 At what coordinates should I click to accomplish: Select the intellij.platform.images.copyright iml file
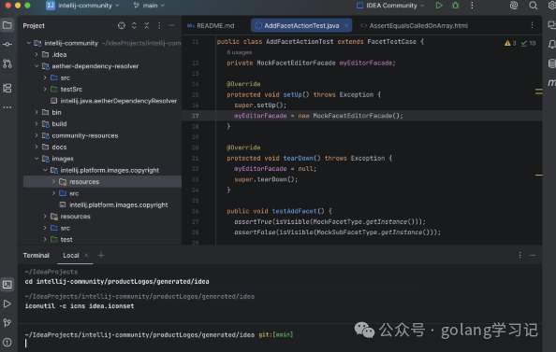114,204
